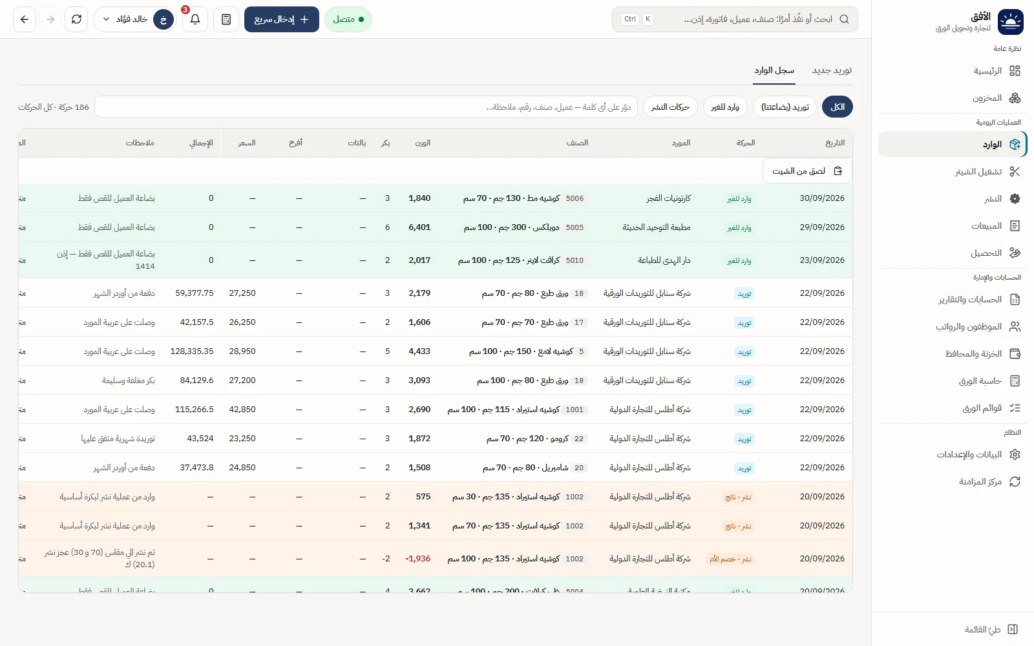Open the notifications bell icon

click(x=195, y=19)
